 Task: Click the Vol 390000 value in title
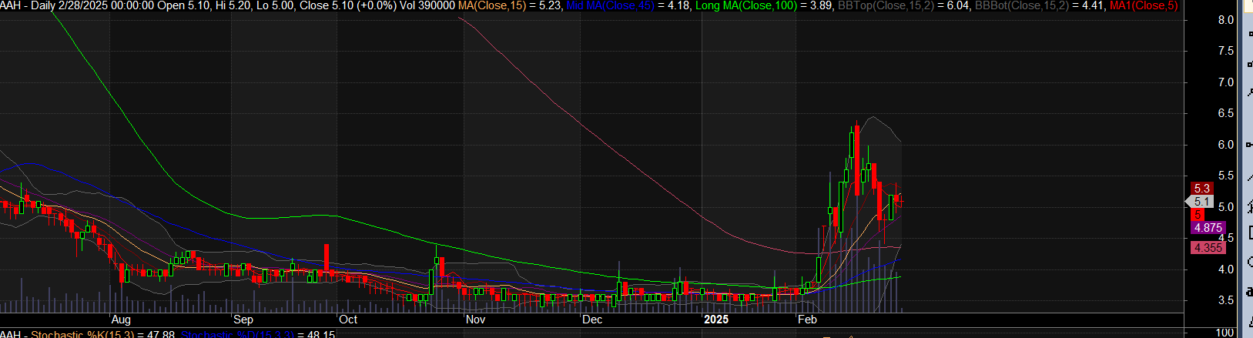427,5
